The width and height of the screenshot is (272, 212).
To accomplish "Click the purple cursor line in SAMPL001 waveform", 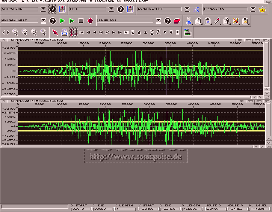I will pos(166,71).
